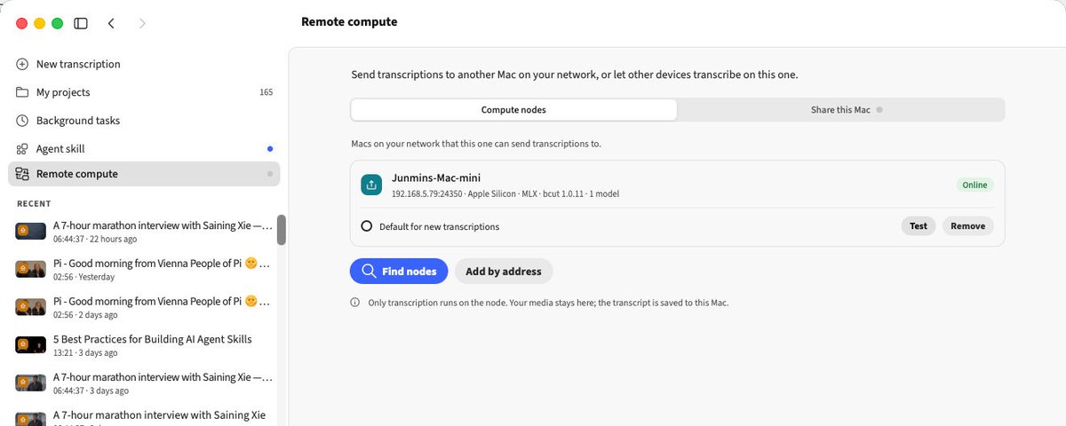Click the forward navigation chevron
1066x426 pixels.
(x=142, y=23)
